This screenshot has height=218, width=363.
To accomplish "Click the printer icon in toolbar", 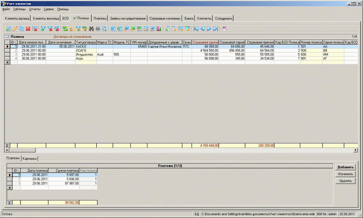I will click(98, 29).
